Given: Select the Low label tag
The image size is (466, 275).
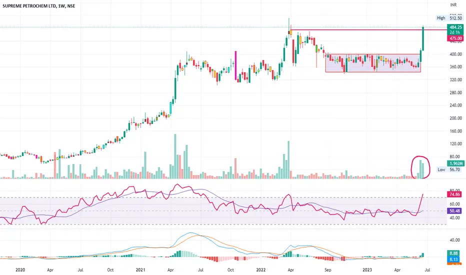Looking at the screenshot, I should pos(441,169).
